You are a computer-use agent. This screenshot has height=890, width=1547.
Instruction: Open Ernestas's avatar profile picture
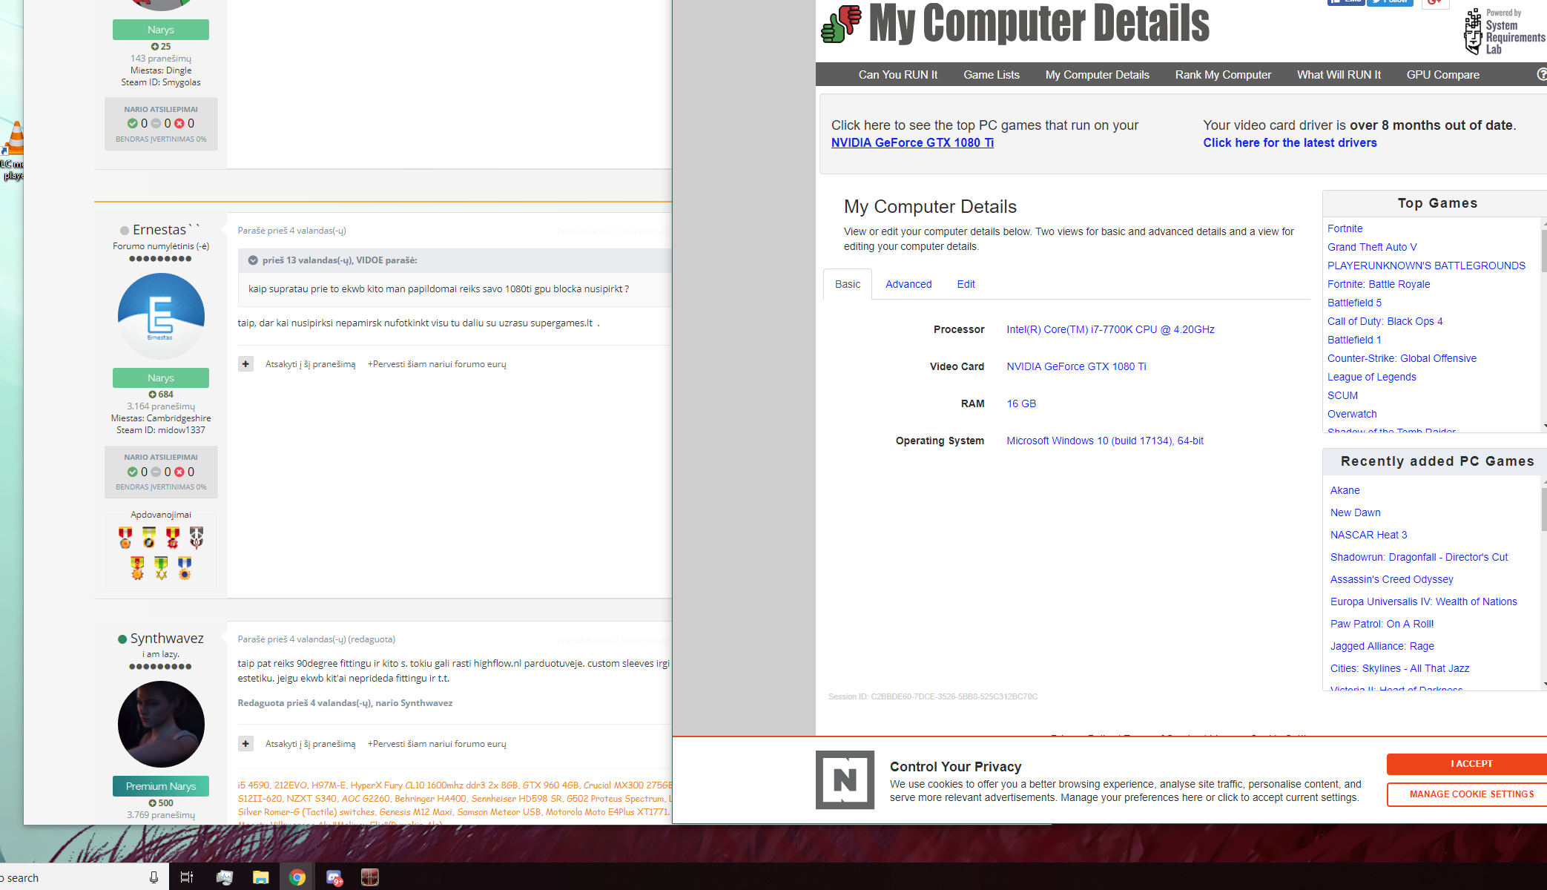coord(161,316)
